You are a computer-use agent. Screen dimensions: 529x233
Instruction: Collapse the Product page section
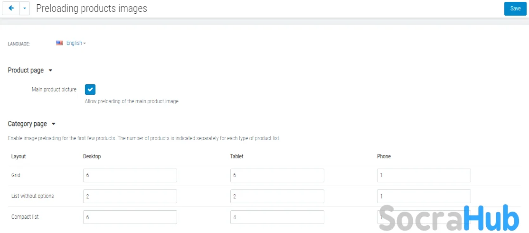pos(50,71)
